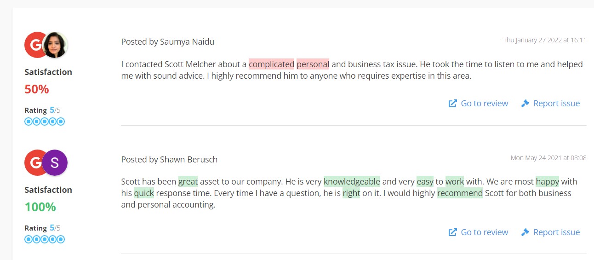The image size is (594, 260).
Task: Click external link icon on Saumya's review
Action: 453,104
